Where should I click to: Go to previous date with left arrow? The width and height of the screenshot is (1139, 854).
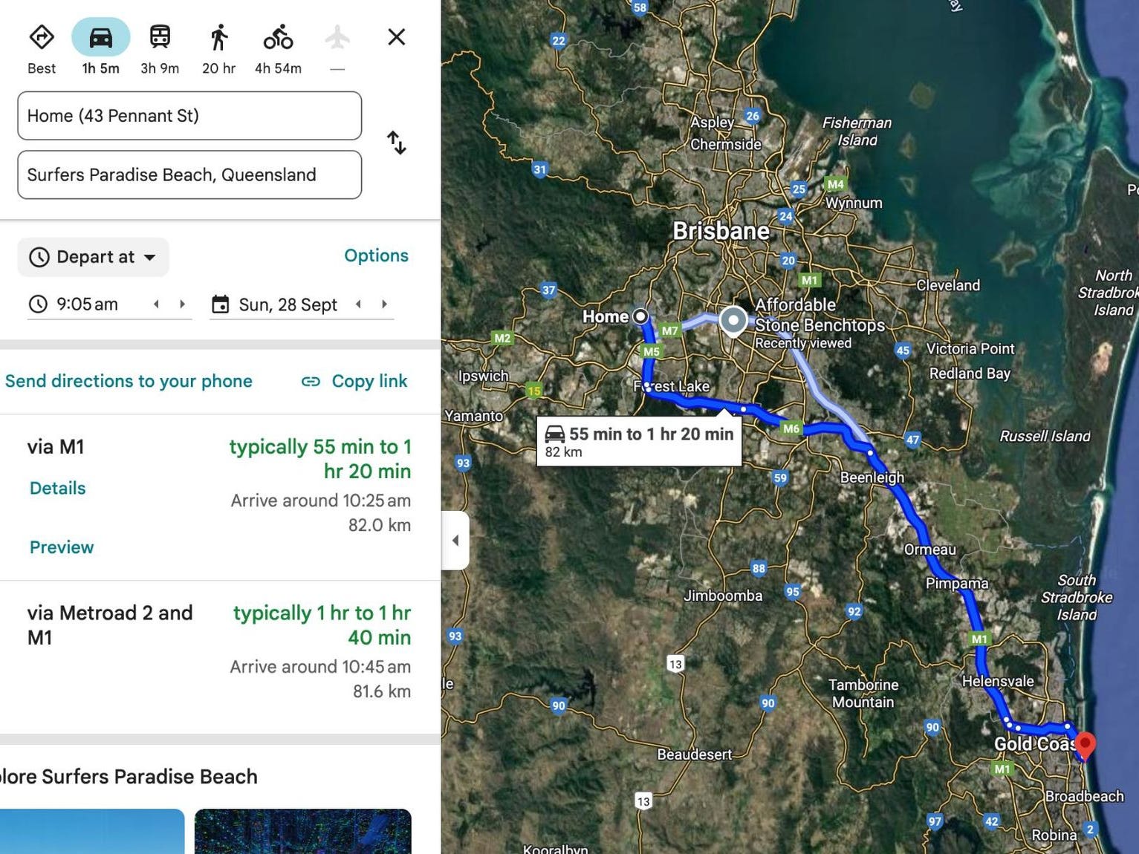click(x=358, y=304)
